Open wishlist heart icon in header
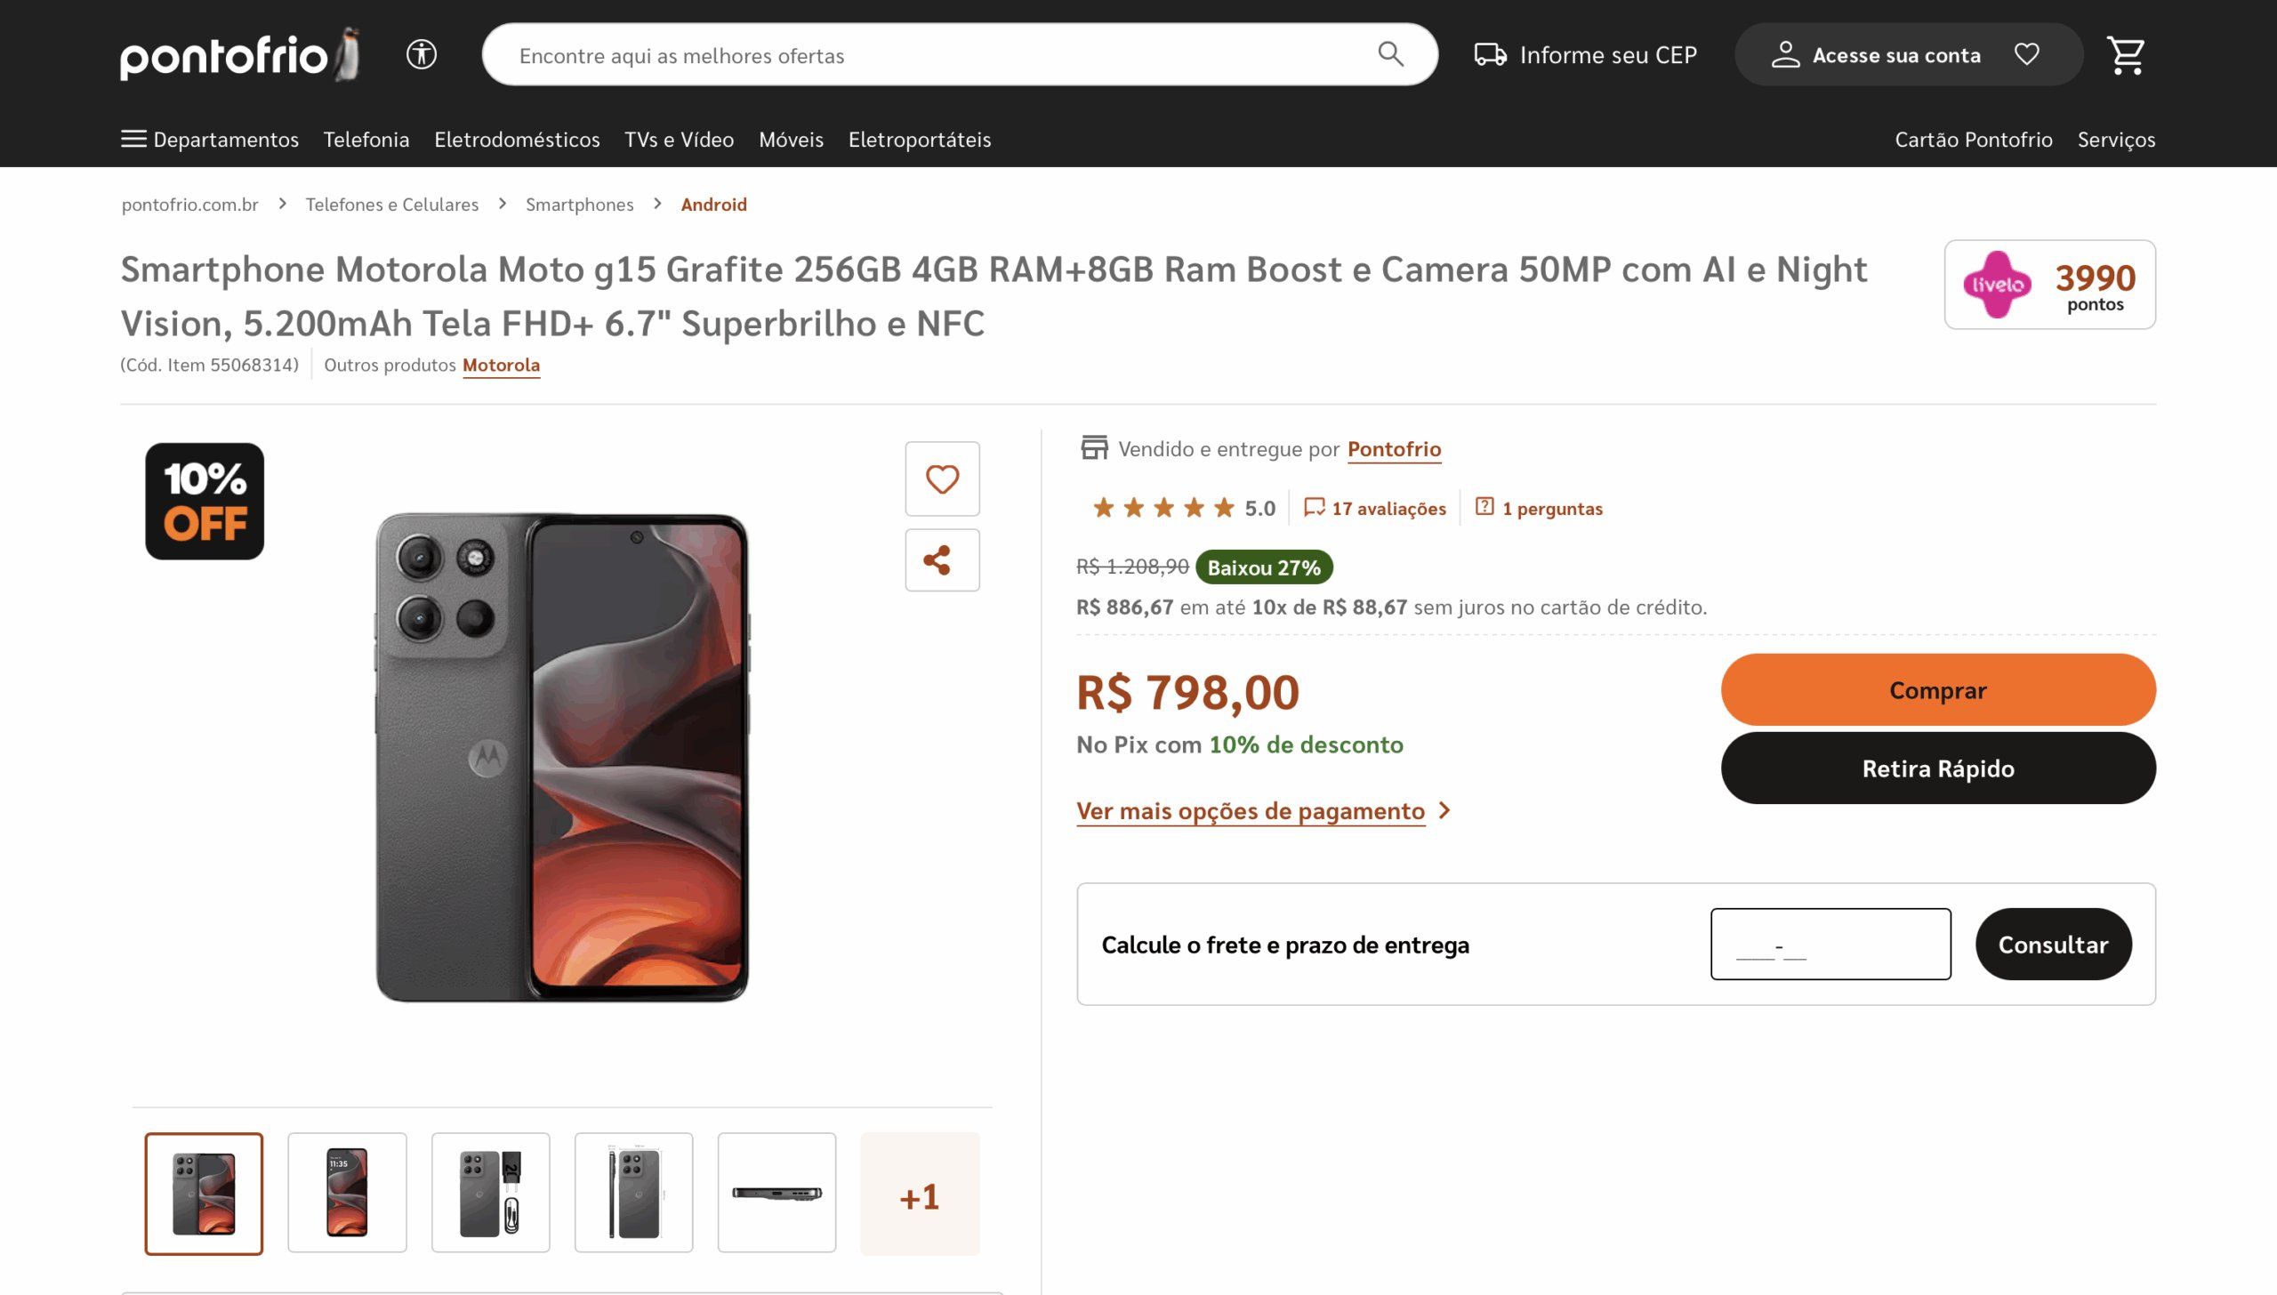This screenshot has width=2277, height=1295. [2027, 55]
